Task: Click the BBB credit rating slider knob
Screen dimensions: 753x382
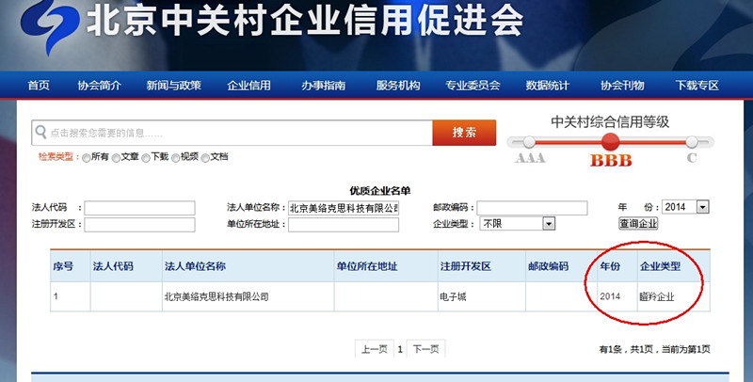Action: (611, 142)
